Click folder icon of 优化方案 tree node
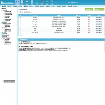This screenshot has height=105, width=105. point(3,34)
